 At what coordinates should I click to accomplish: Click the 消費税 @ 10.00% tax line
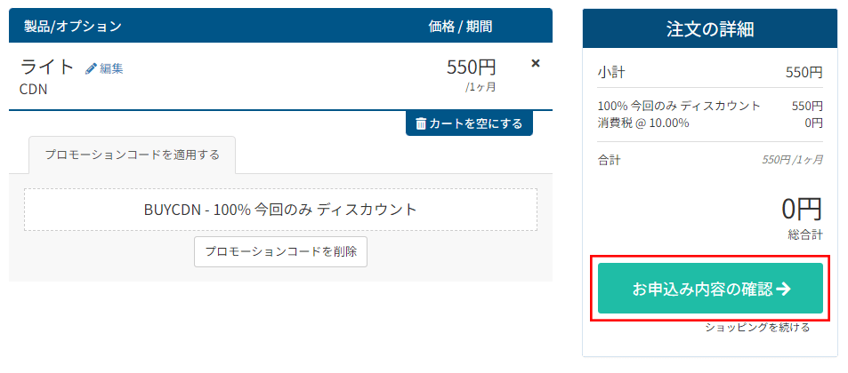(643, 123)
